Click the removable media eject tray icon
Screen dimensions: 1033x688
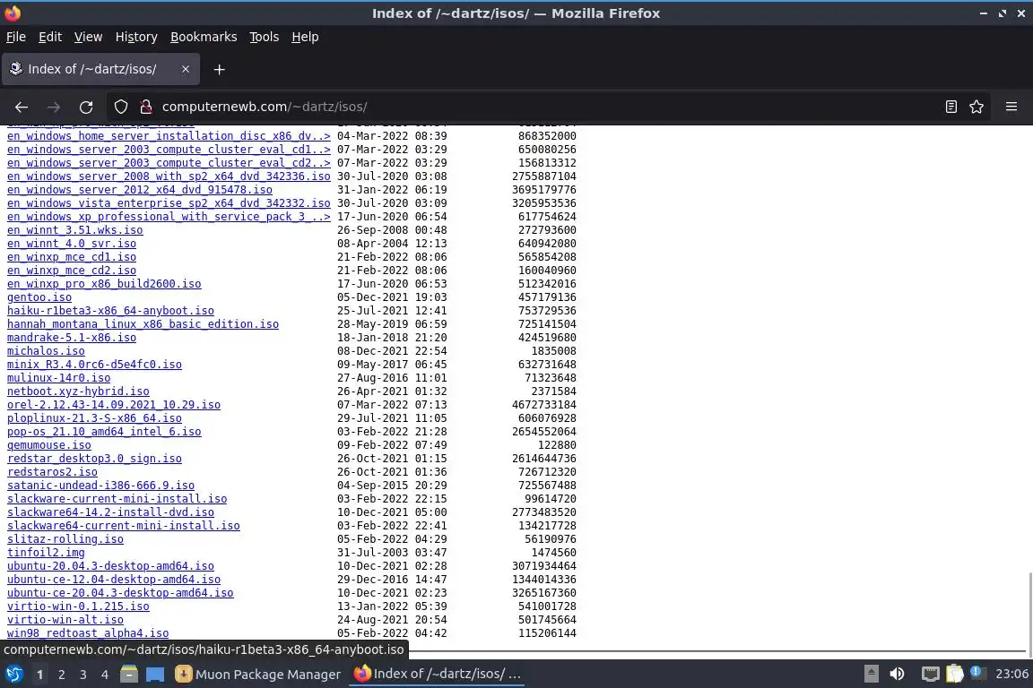coord(871,675)
